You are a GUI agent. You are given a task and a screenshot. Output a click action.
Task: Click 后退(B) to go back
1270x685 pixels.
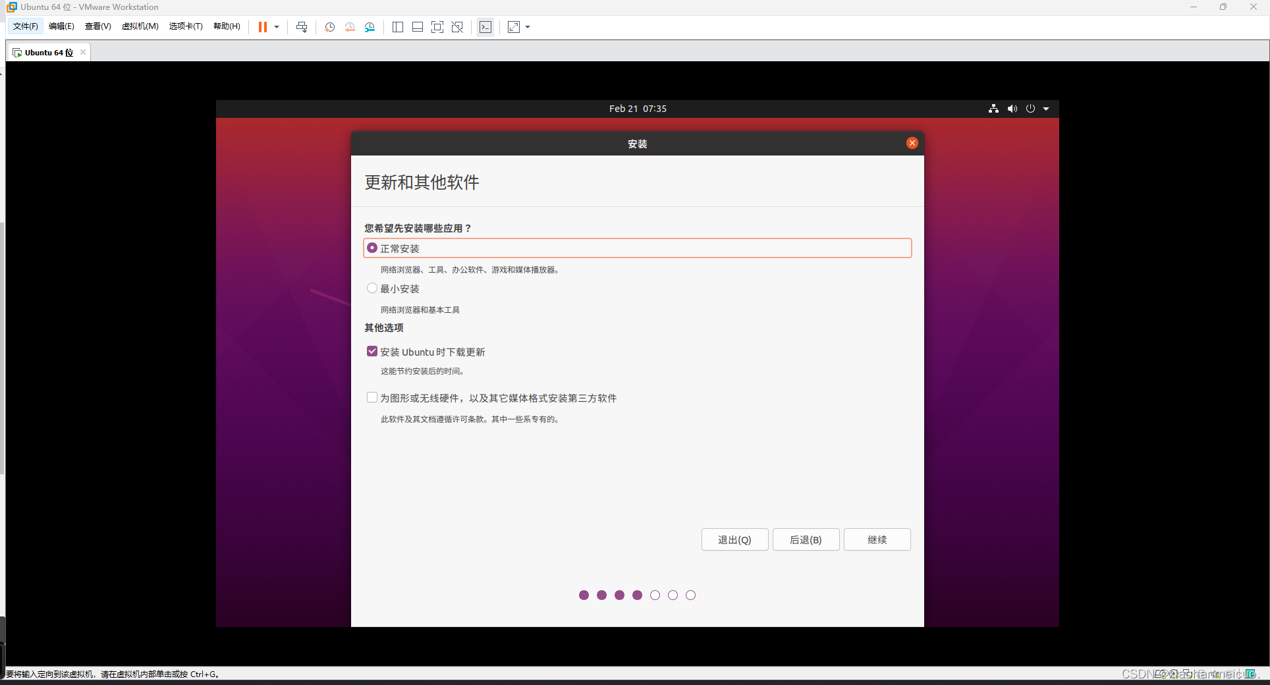(806, 539)
